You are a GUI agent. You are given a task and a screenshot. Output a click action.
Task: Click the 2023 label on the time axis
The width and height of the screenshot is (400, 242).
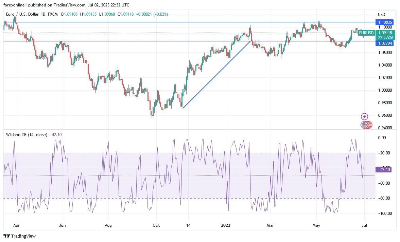pyautogui.click(x=226, y=225)
